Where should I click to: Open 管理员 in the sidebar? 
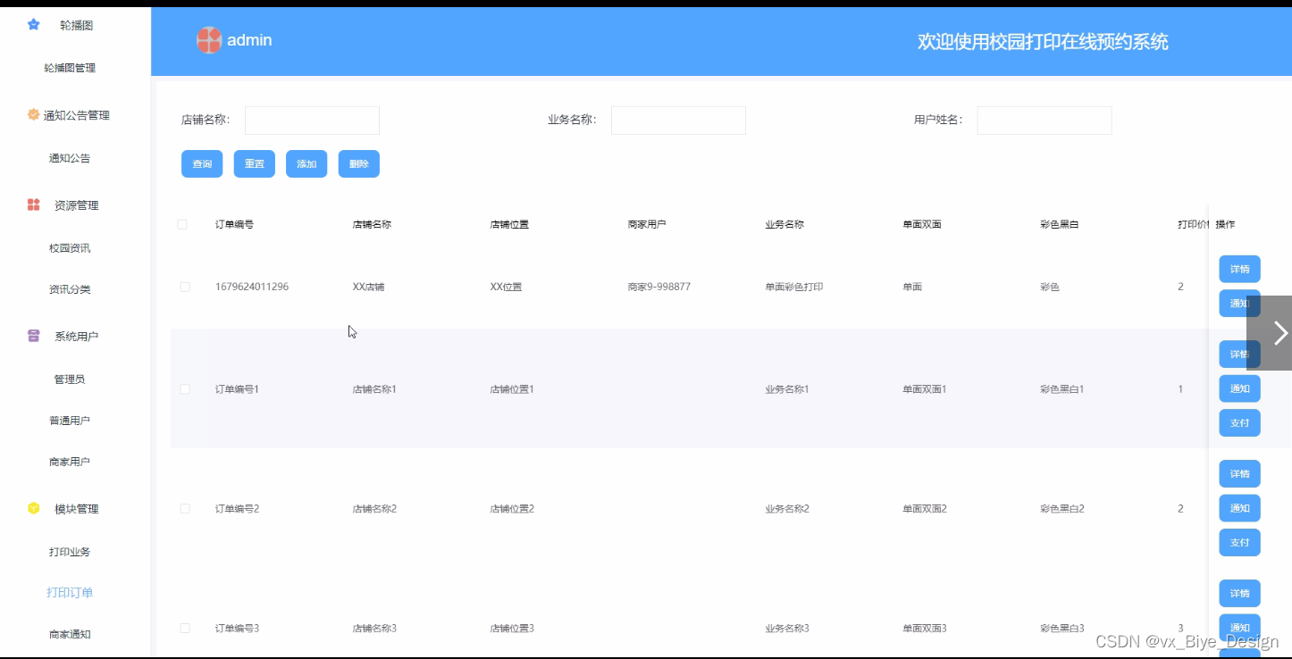tap(70, 379)
